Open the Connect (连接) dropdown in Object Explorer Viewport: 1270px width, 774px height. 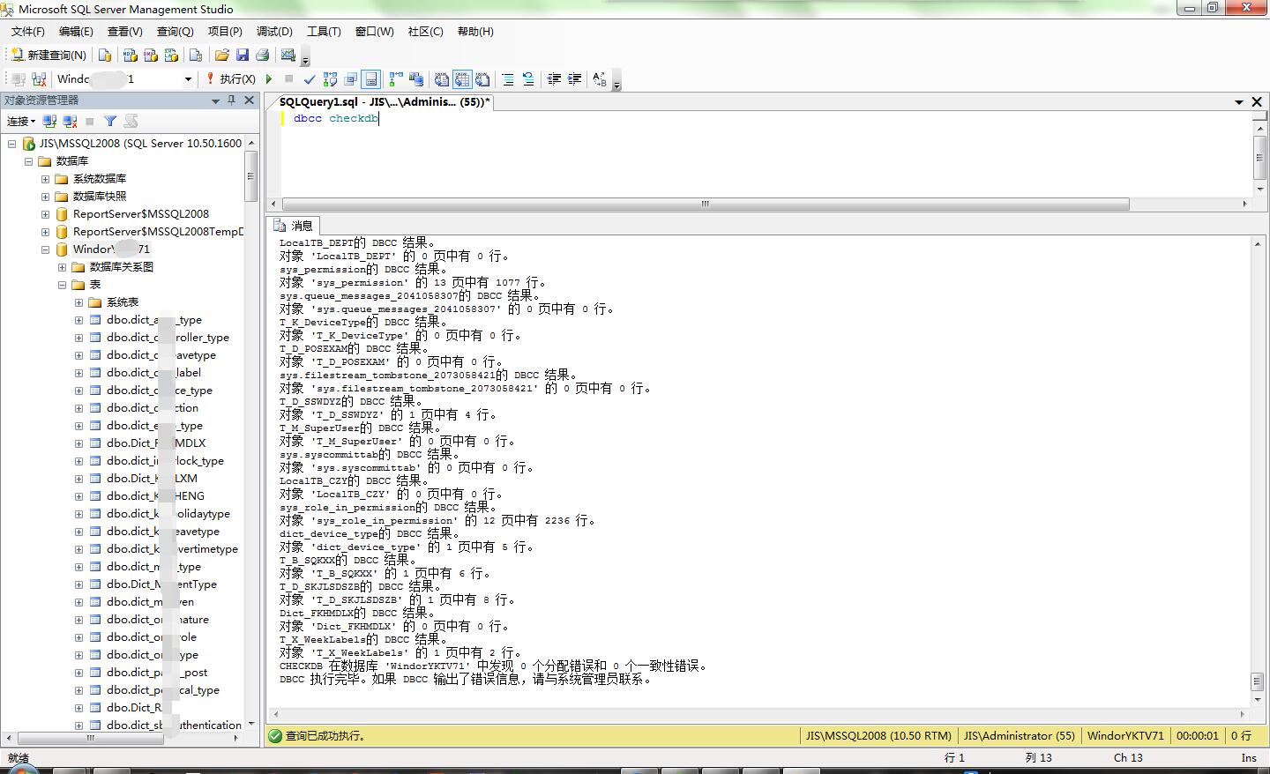pyautogui.click(x=21, y=121)
